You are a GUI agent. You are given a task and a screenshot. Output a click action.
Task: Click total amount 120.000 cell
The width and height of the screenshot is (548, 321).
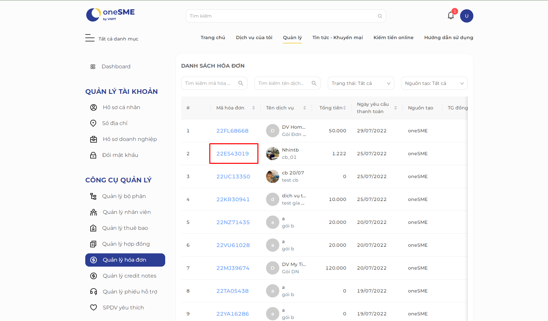pyautogui.click(x=336, y=268)
